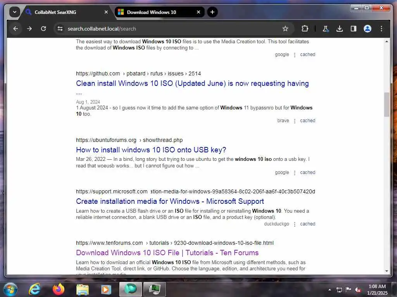397x297 pixels.
Task: Open the muted volume tray icon
Action: coord(358,290)
